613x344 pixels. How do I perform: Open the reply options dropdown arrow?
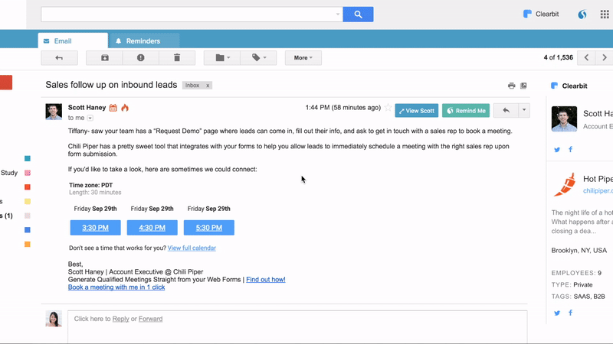click(x=524, y=110)
